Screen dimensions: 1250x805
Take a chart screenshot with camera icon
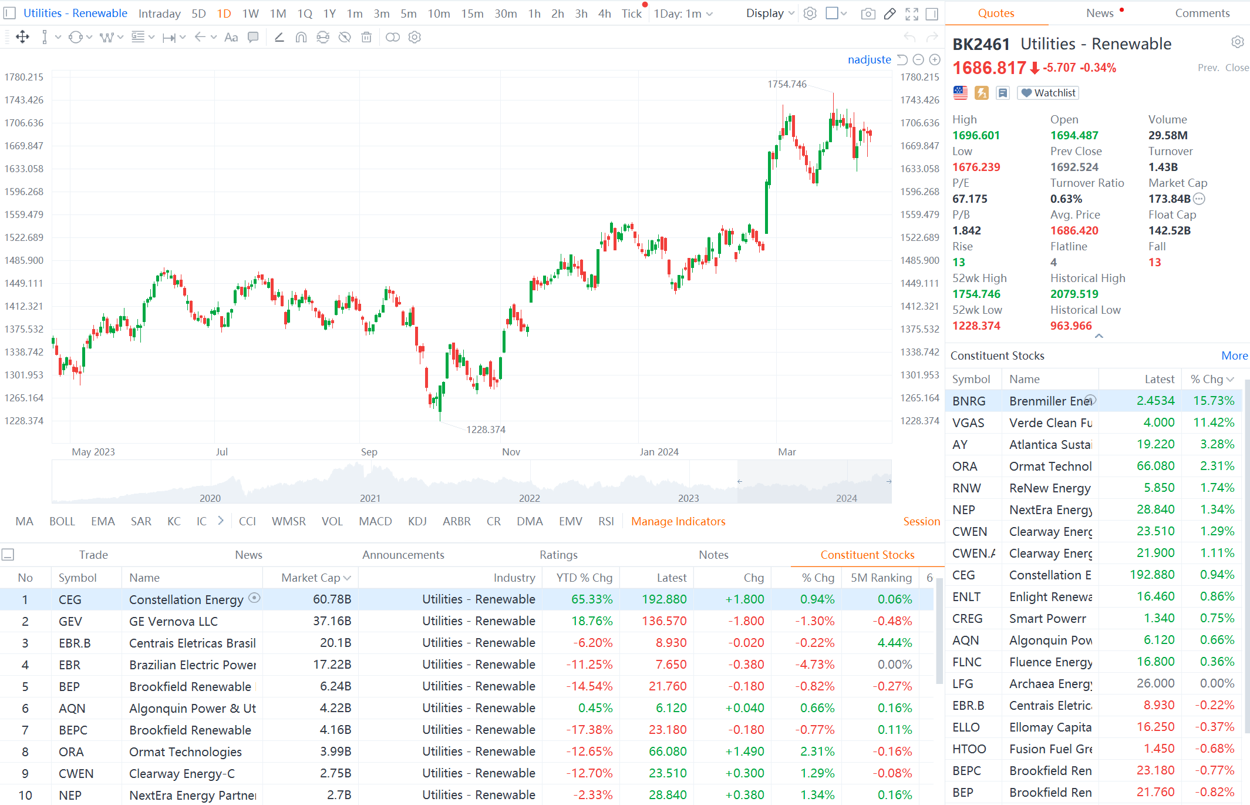click(x=868, y=14)
